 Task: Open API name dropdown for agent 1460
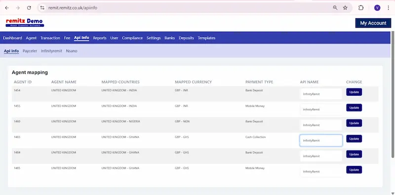321,125
